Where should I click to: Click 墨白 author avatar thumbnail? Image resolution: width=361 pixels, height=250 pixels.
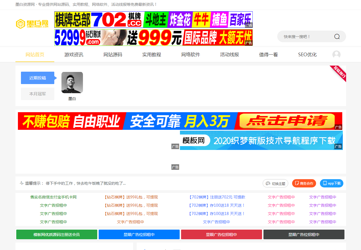(x=72, y=83)
